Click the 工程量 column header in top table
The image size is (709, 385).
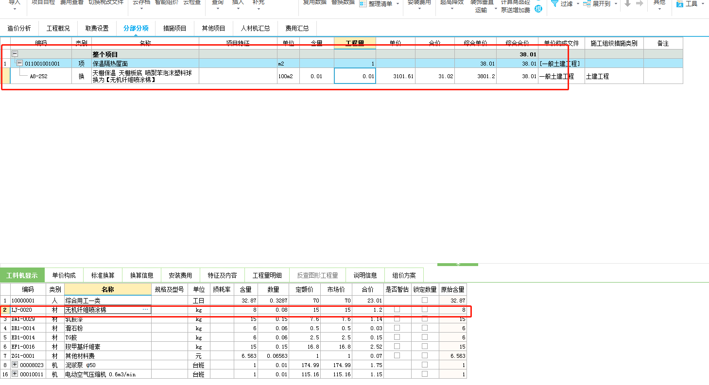point(355,43)
